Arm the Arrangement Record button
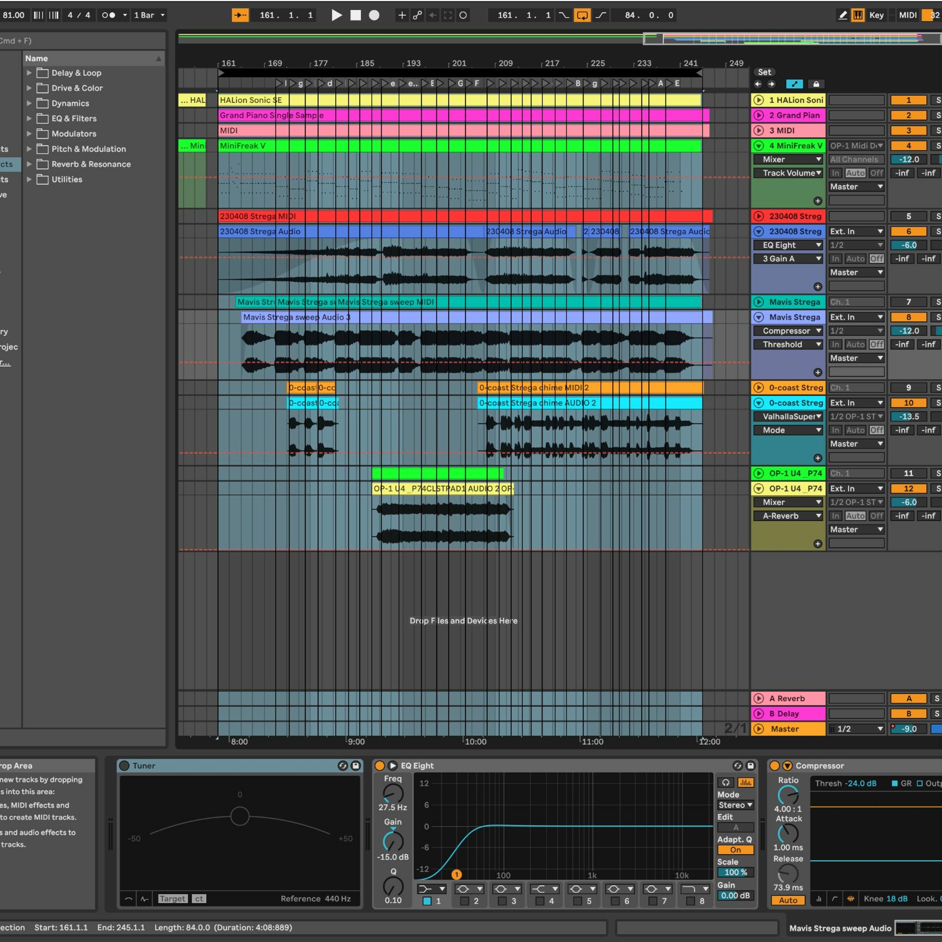Image resolution: width=942 pixels, height=942 pixels. pos(374,15)
